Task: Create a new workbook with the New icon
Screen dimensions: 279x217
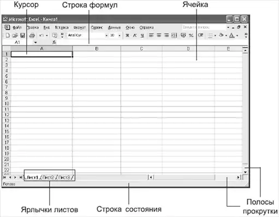Action: (x=8, y=36)
